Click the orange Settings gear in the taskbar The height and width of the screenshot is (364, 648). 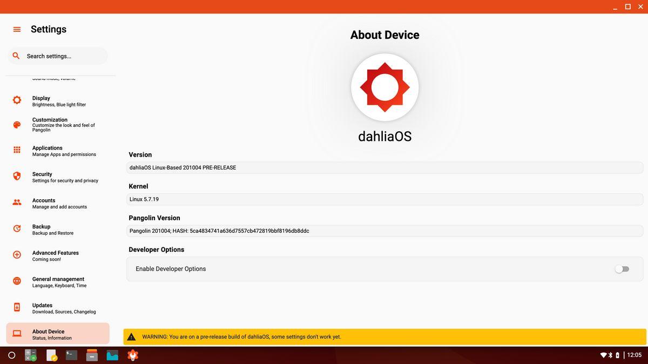point(132,355)
